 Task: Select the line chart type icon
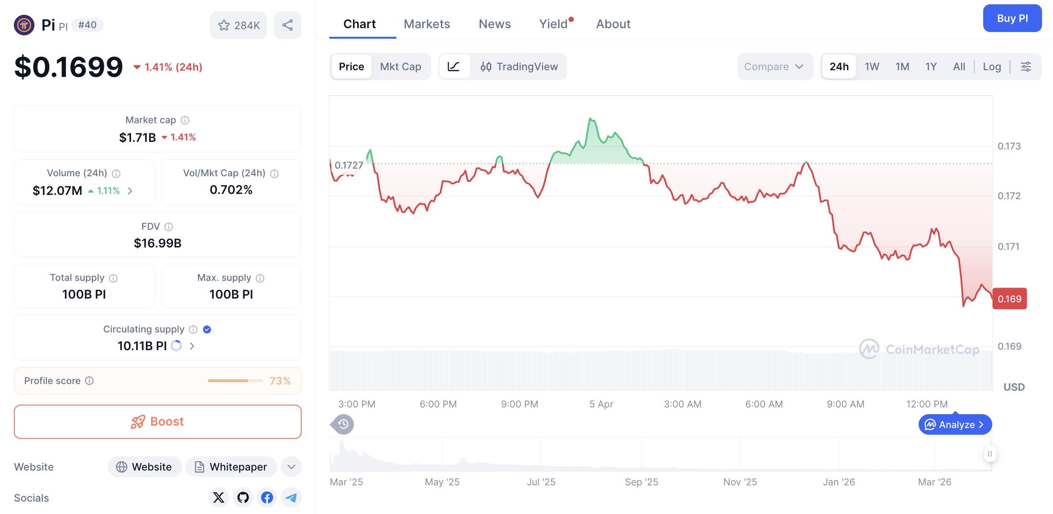(x=454, y=66)
